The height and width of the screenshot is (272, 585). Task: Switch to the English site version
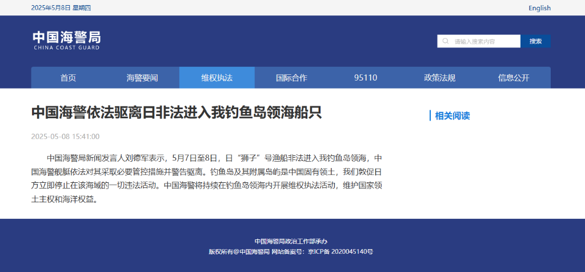click(539, 8)
